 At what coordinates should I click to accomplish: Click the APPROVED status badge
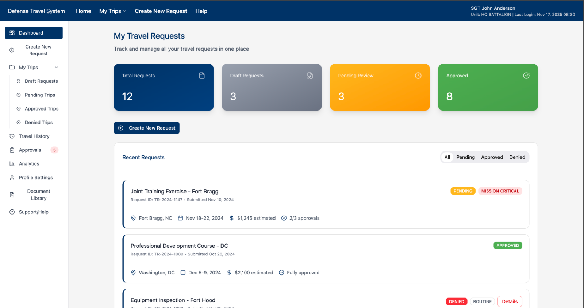click(508, 245)
